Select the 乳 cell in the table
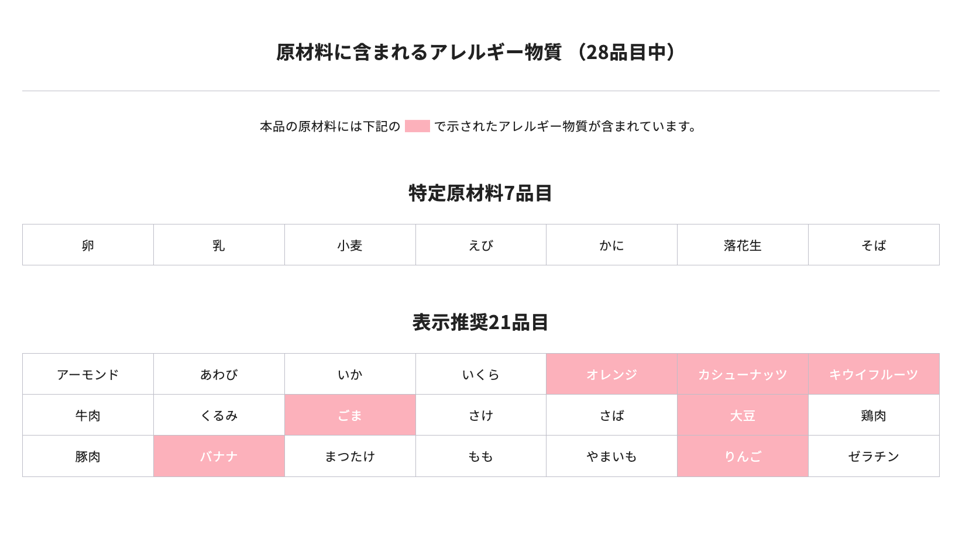Screen dimensions: 976x539 (x=219, y=245)
